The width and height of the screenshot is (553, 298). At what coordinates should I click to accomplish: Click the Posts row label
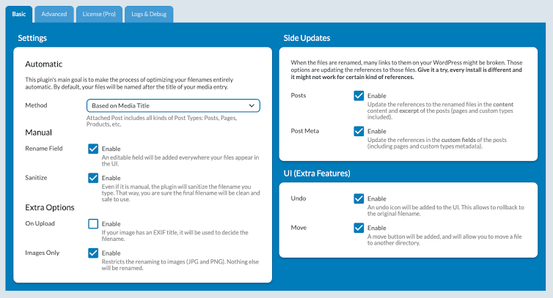pos(299,95)
